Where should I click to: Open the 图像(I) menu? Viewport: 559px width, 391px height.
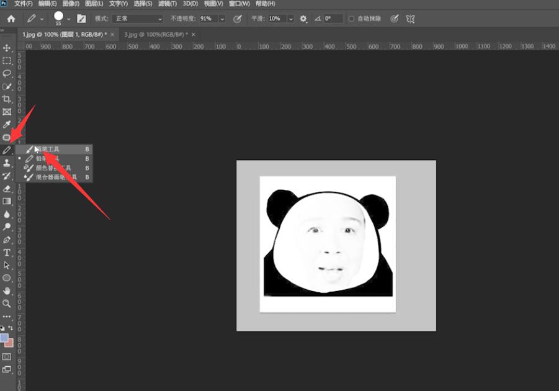(x=71, y=4)
